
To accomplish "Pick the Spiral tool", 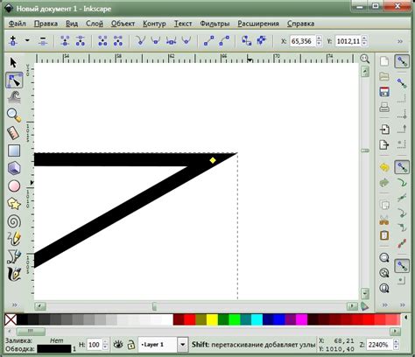I will (x=14, y=221).
